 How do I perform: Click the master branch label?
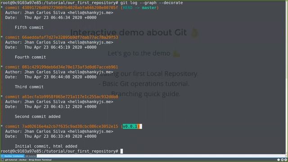point(149,8)
